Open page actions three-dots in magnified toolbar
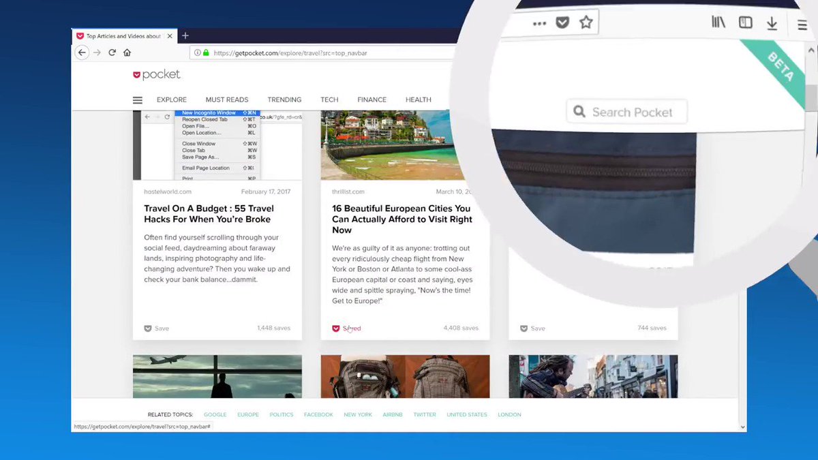The width and height of the screenshot is (818, 460). pos(539,23)
